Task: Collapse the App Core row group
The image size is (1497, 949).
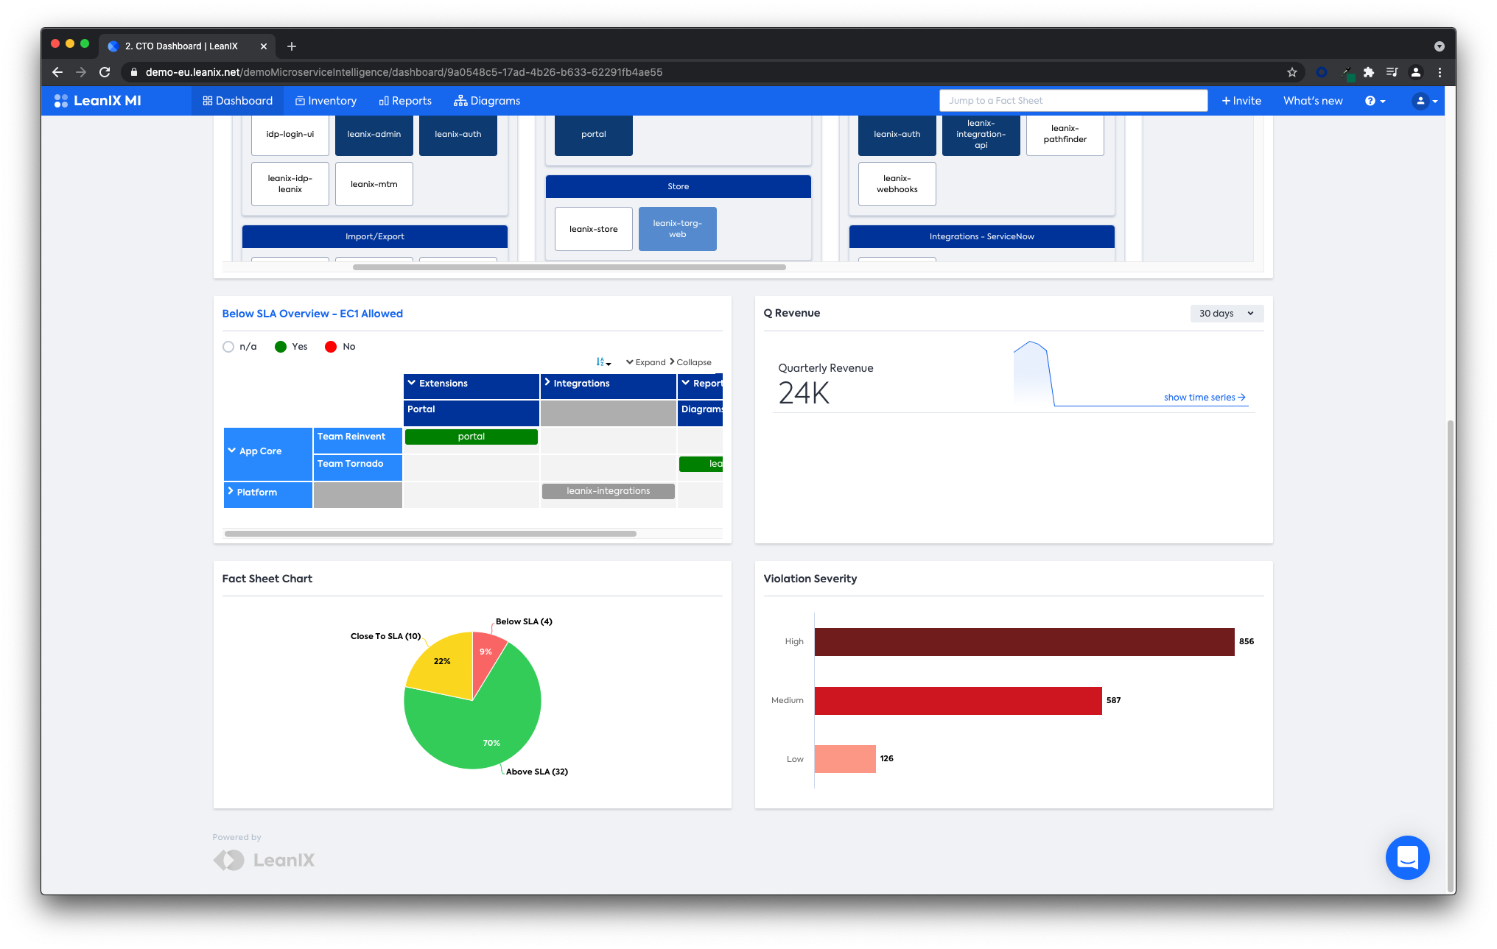Action: click(x=231, y=451)
